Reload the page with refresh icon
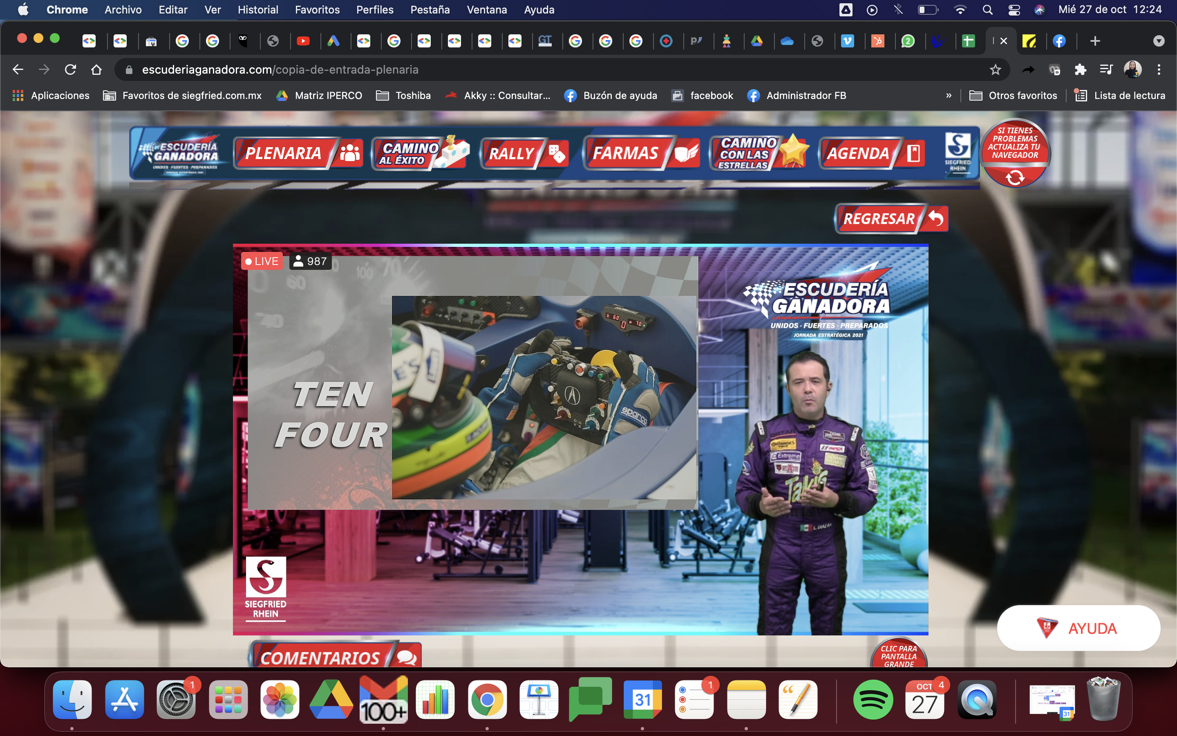Screen dimensions: 1177x736 (x=71, y=70)
